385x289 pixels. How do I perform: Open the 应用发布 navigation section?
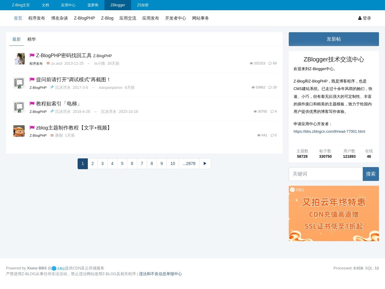click(151, 18)
